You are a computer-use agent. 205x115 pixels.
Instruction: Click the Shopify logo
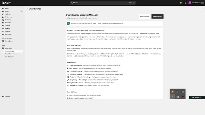point(6,3)
